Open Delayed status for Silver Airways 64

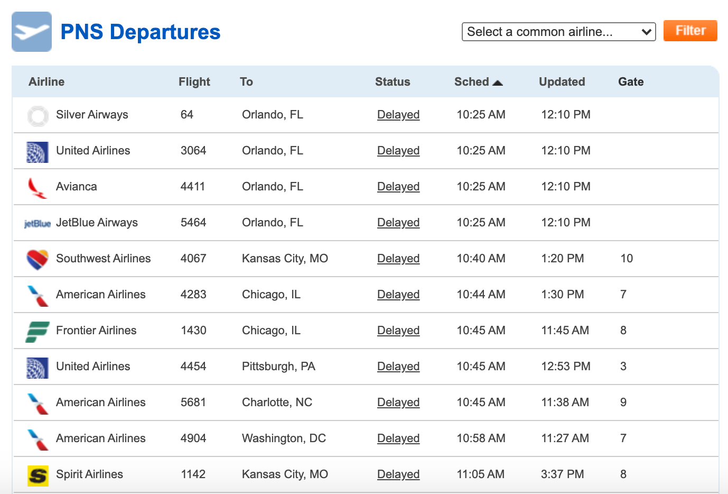pos(398,115)
